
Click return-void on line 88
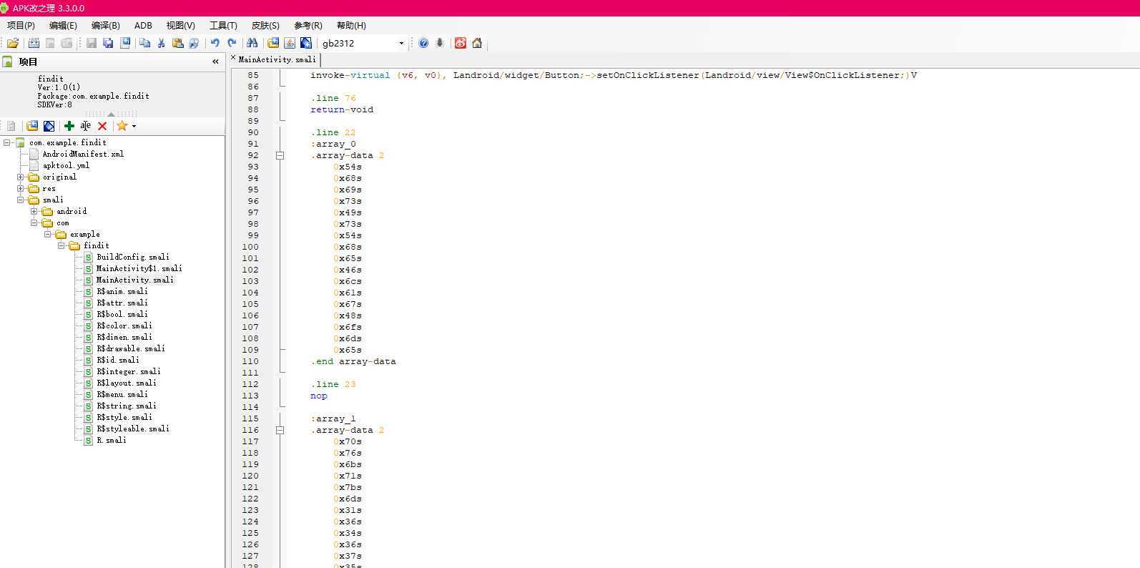pos(342,109)
